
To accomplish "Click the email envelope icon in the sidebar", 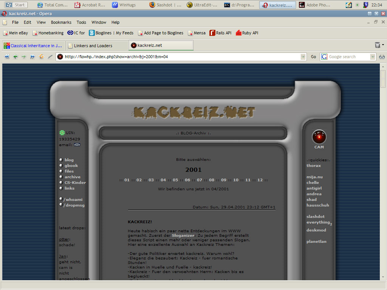I will (x=77, y=145).
